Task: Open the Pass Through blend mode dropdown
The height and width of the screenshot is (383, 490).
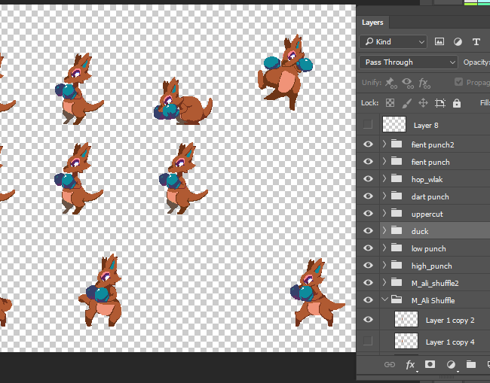Action: click(409, 62)
